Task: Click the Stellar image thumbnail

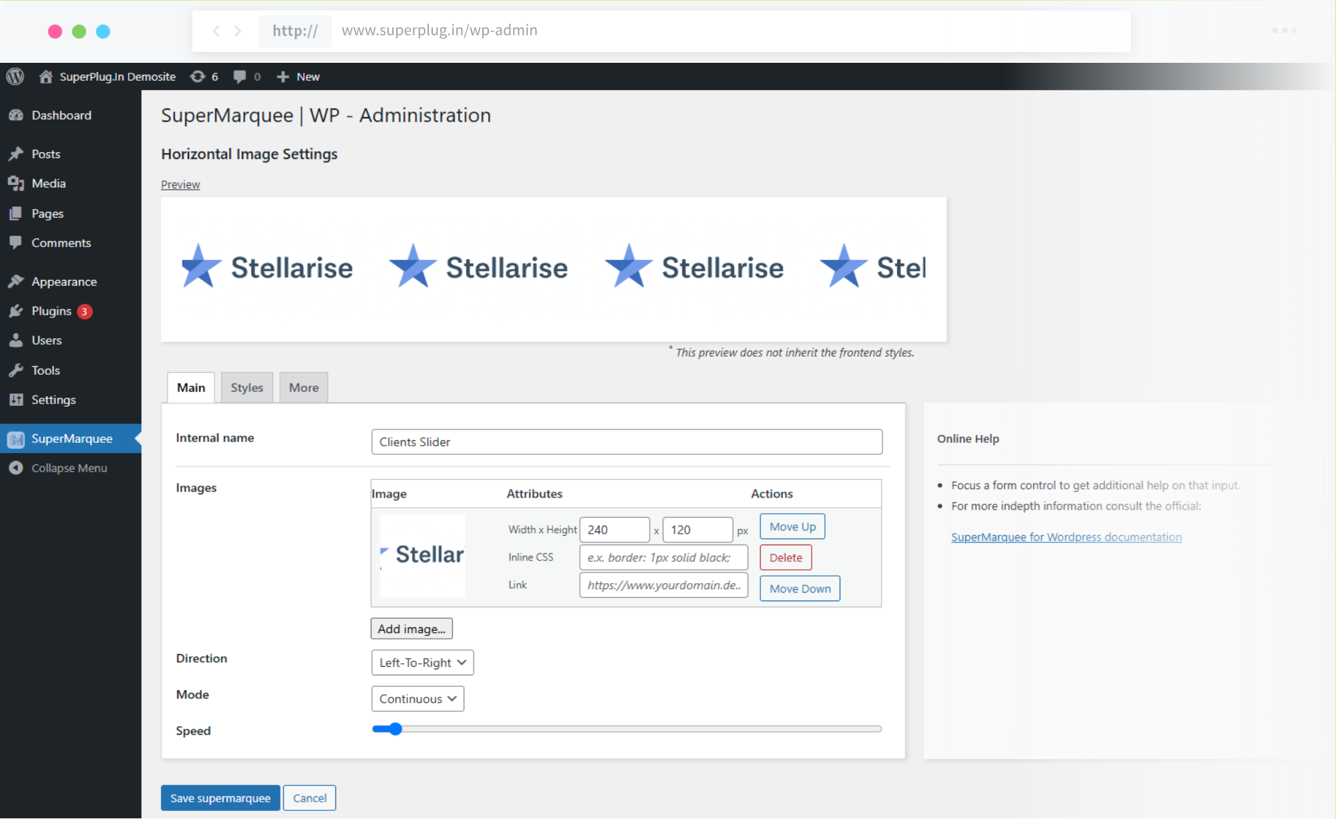Action: click(x=422, y=555)
